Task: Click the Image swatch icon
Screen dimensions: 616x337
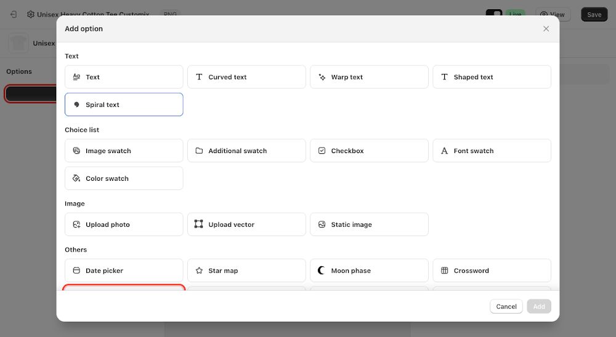Action: [76, 151]
